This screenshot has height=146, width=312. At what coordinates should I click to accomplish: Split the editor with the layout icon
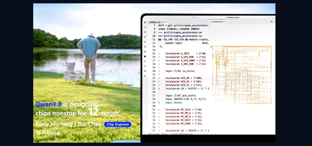[272, 22]
